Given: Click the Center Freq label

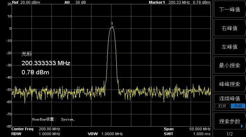Looking at the screenshot, I should (22, 129).
